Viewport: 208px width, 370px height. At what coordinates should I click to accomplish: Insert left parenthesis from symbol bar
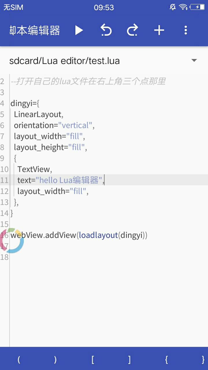[x=19, y=360]
